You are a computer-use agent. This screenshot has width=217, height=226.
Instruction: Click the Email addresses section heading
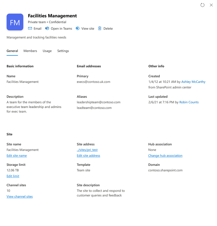pyautogui.click(x=89, y=66)
